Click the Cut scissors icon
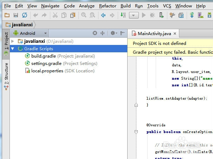Image resolution: width=213 pixels, height=159 pixels. [55, 15]
